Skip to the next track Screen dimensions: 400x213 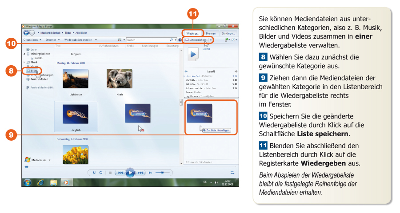(140, 173)
